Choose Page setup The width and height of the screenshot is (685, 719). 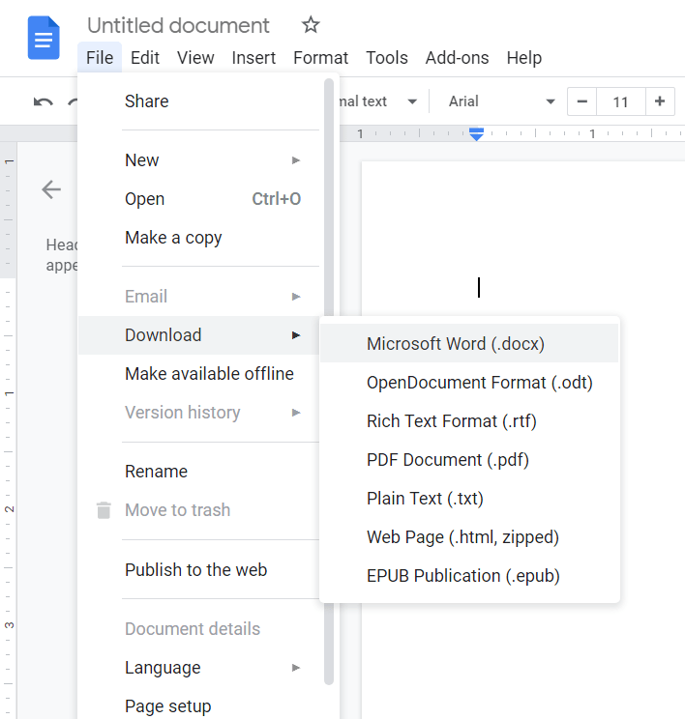[x=198, y=705]
